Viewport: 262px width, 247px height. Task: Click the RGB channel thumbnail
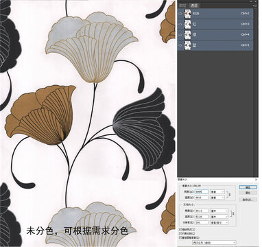pyautogui.click(x=188, y=14)
